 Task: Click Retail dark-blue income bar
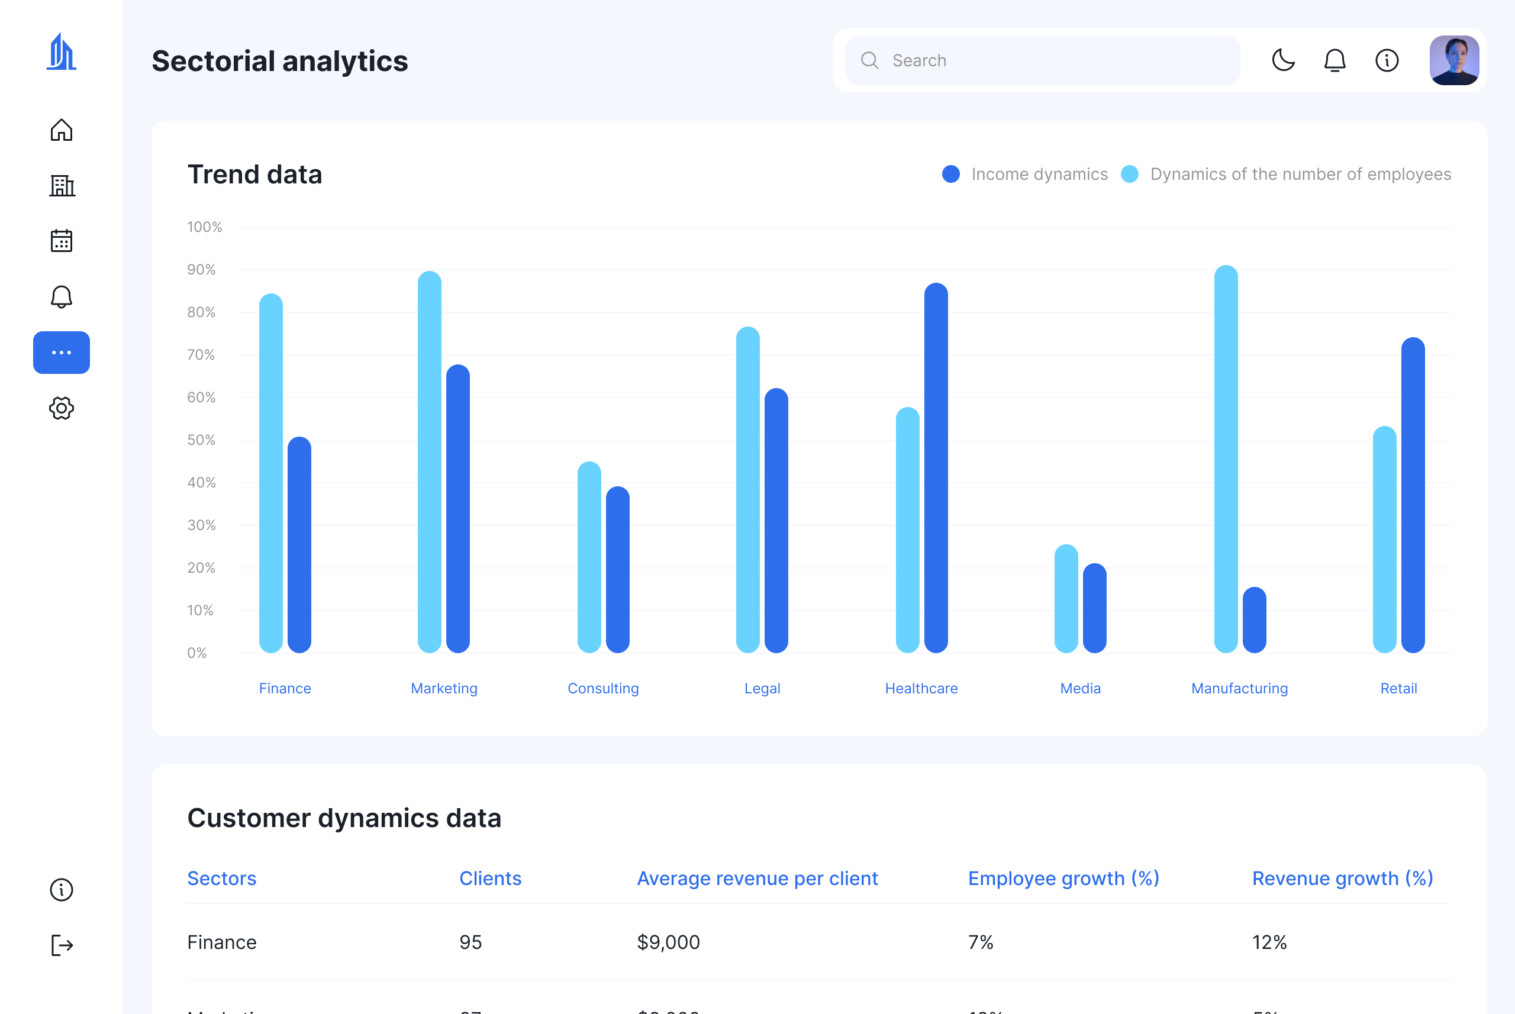click(x=1413, y=495)
